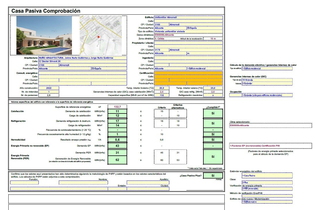Select the Nr. de viviendas cell
315x210 pixels.
click(x=49, y=92)
